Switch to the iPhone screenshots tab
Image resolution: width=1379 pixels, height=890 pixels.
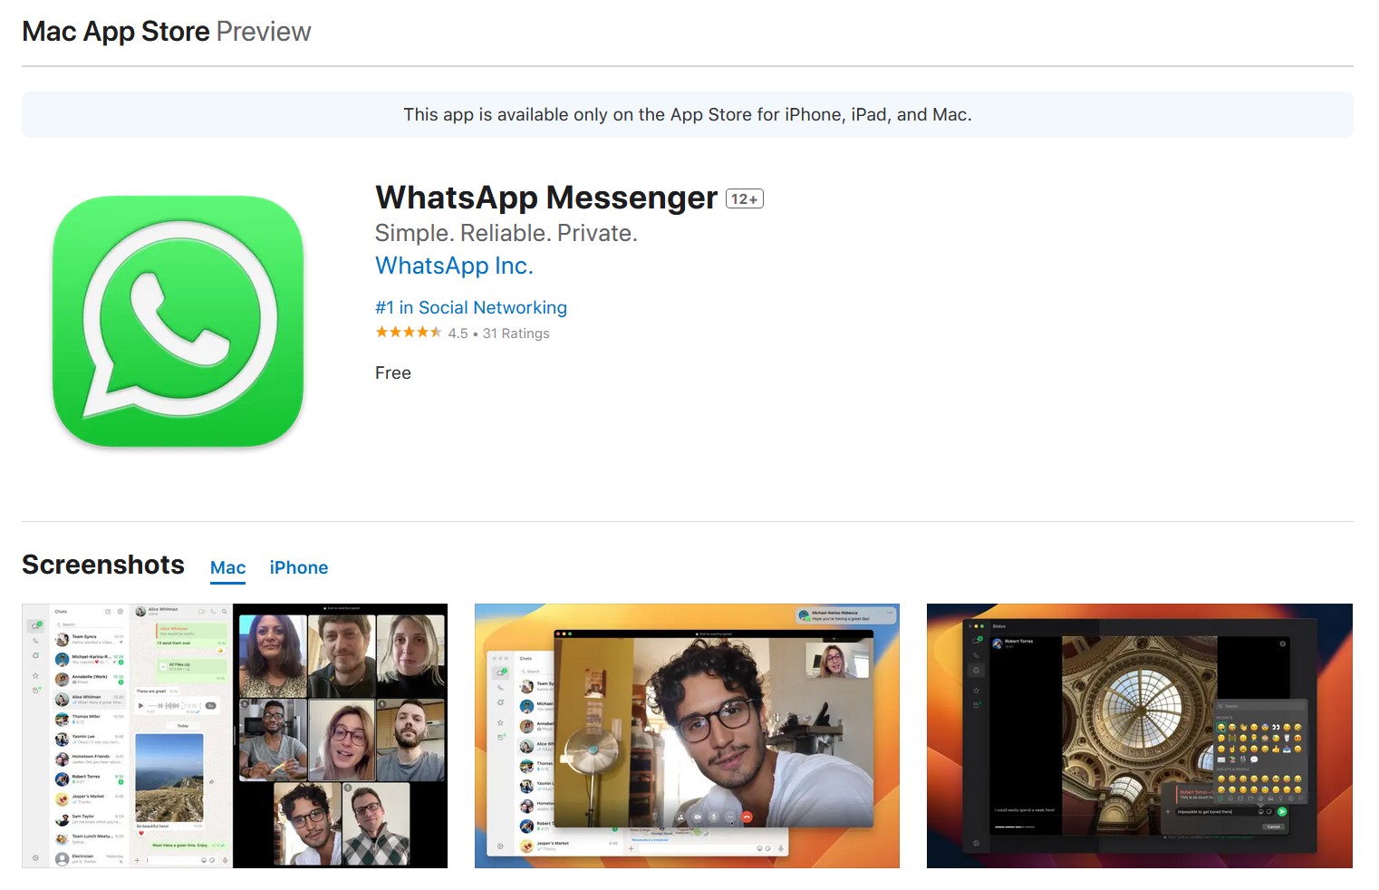pyautogui.click(x=298, y=567)
